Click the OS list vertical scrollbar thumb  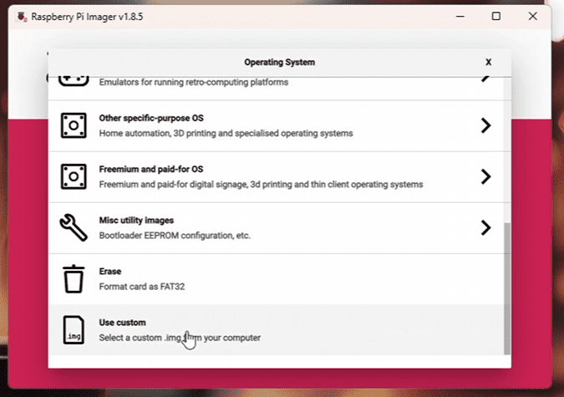(506, 288)
